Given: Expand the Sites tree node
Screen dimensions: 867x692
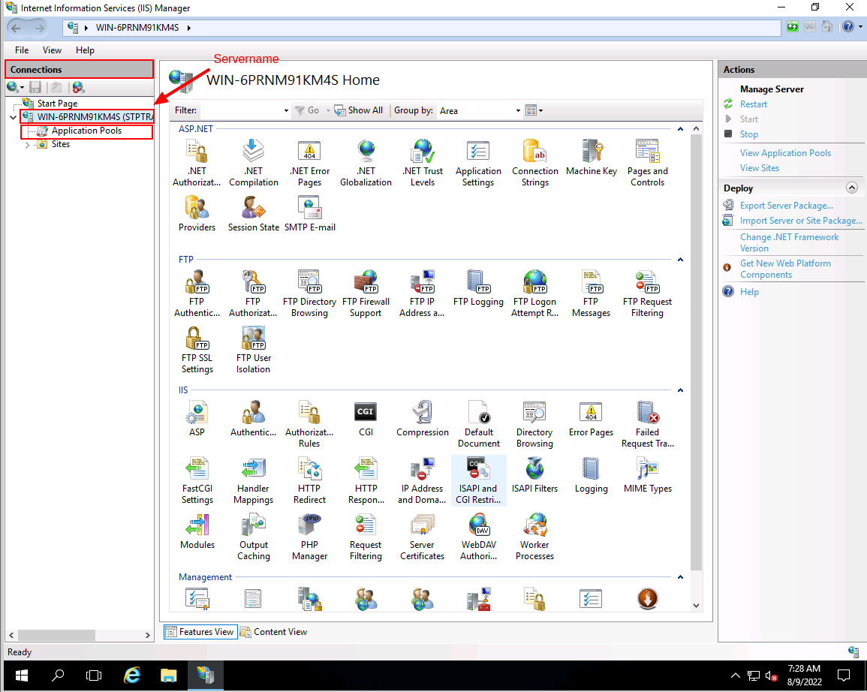Looking at the screenshot, I should pos(28,145).
